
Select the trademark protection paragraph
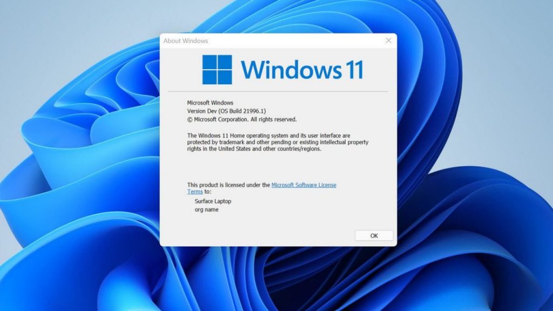pyautogui.click(x=277, y=142)
